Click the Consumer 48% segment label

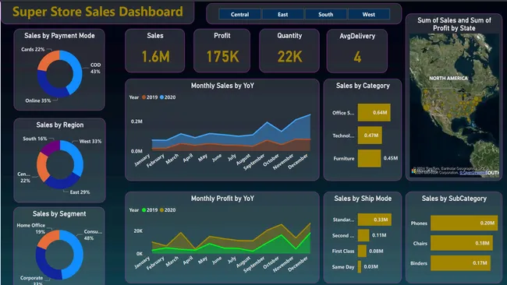[x=93, y=235]
